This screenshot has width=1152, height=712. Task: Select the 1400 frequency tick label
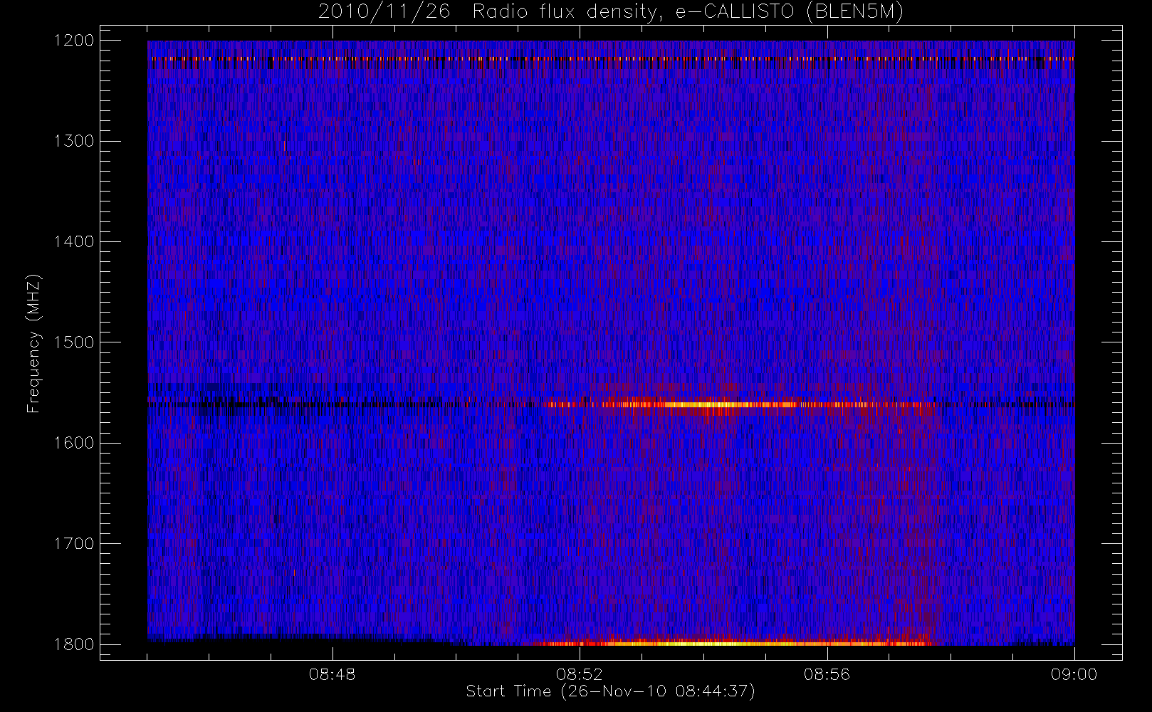(74, 242)
